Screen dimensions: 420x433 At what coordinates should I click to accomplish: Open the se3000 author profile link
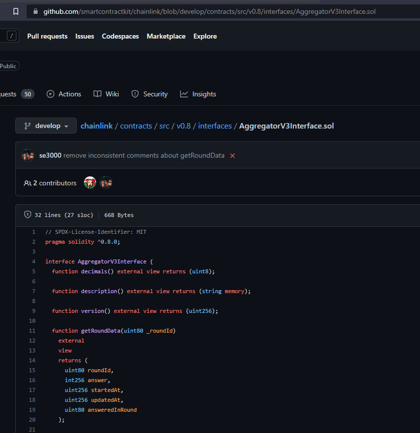[x=50, y=156]
